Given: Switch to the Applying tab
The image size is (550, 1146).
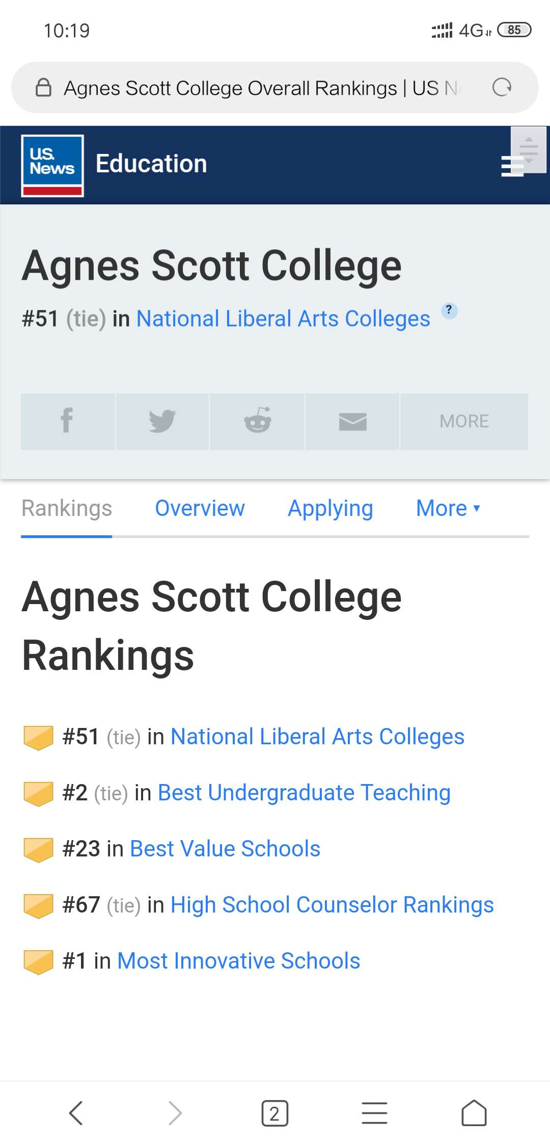Looking at the screenshot, I should [330, 508].
